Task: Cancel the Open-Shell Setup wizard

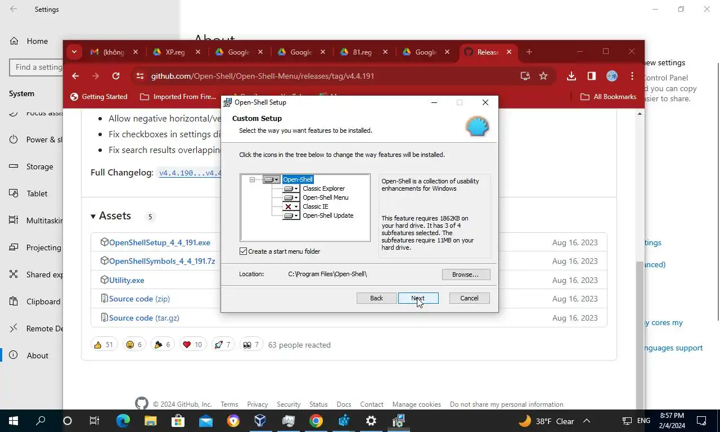Action: pos(469,298)
